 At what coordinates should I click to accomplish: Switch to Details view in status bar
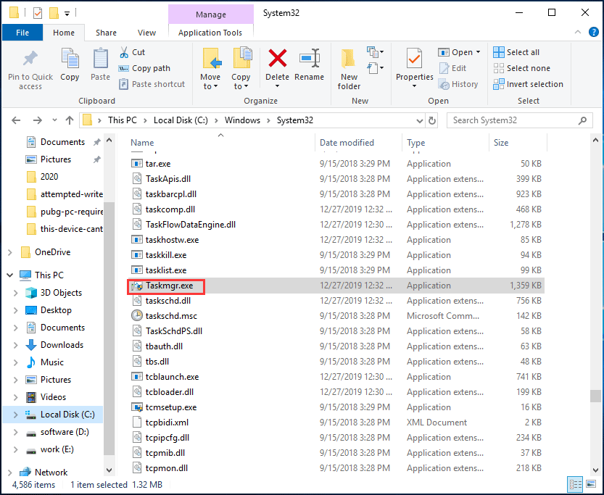(575, 484)
